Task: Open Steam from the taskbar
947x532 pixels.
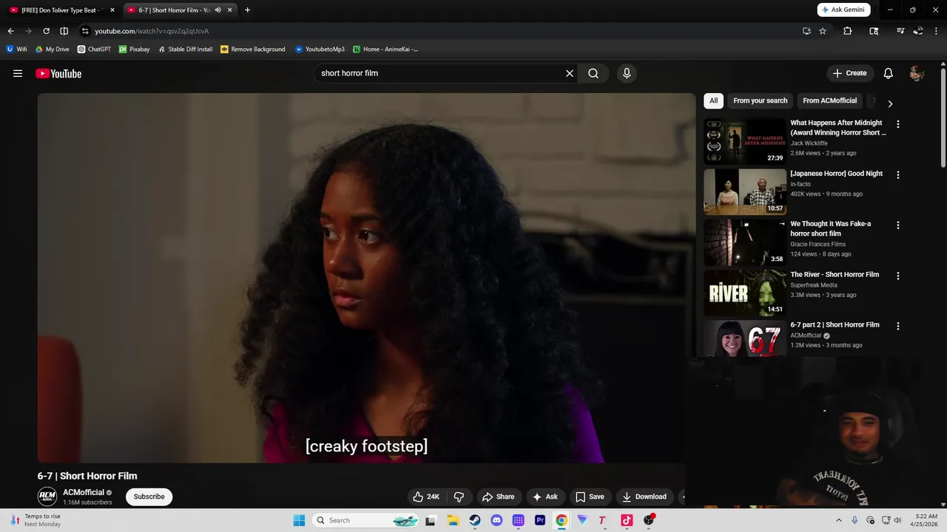Action: pos(475,520)
